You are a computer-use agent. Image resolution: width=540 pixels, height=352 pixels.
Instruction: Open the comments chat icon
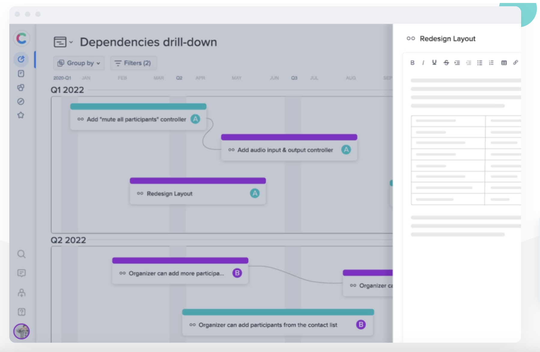pos(21,273)
